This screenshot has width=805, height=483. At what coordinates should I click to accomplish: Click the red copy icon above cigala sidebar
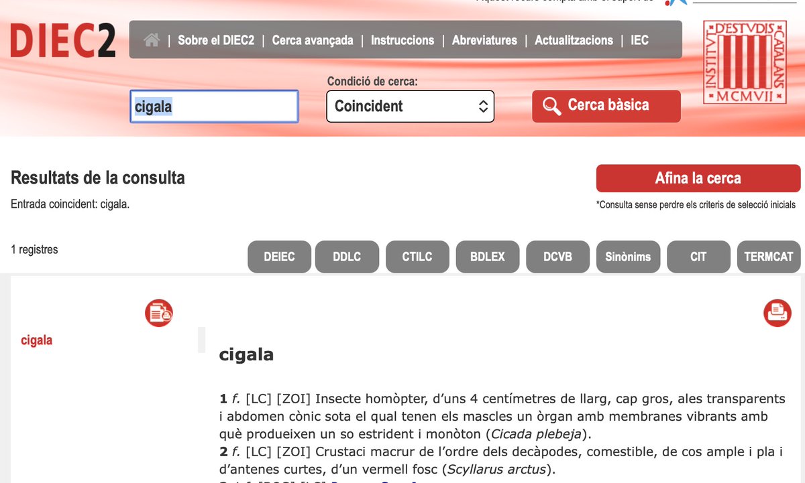pos(159,313)
